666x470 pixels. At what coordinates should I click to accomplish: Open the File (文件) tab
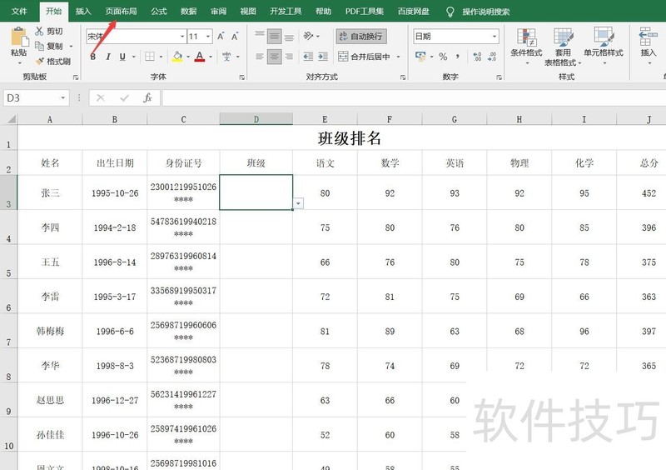click(x=19, y=12)
